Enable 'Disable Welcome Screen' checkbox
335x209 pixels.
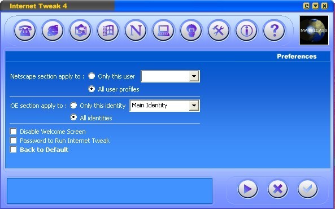(13, 131)
